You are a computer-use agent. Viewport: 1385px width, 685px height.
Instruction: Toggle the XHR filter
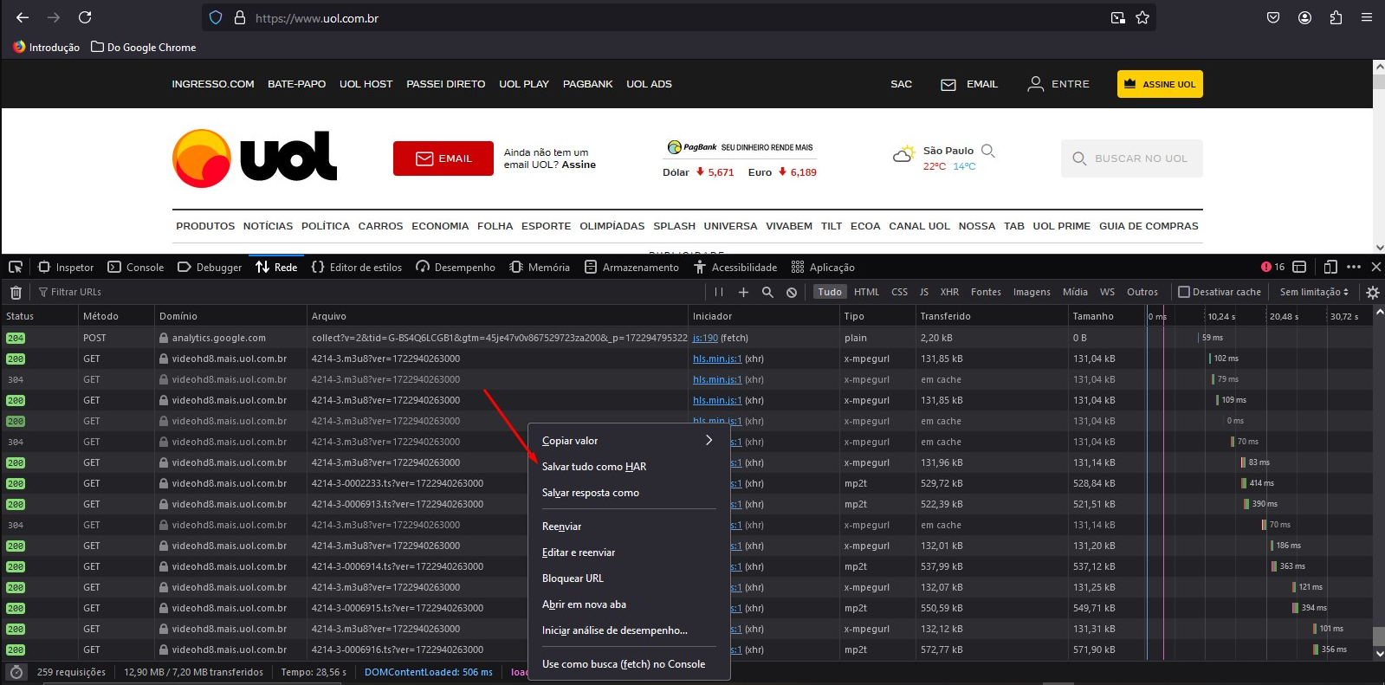coord(949,292)
